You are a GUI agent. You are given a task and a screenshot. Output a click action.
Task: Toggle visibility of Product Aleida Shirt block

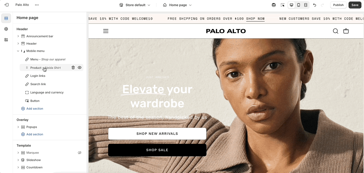[x=80, y=67]
